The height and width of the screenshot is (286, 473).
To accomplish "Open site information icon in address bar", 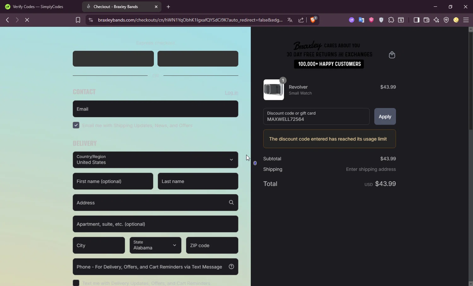I will coord(91,20).
